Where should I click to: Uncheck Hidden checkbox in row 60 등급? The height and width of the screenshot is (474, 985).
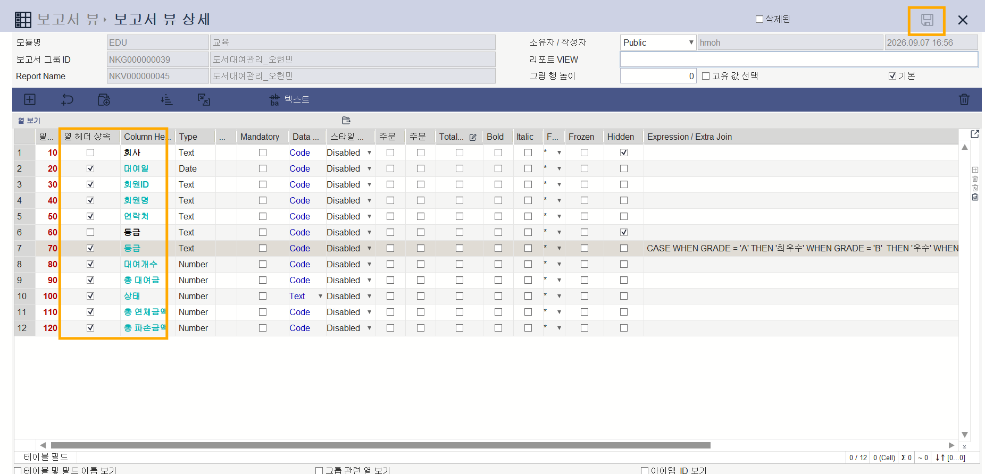[x=624, y=232]
